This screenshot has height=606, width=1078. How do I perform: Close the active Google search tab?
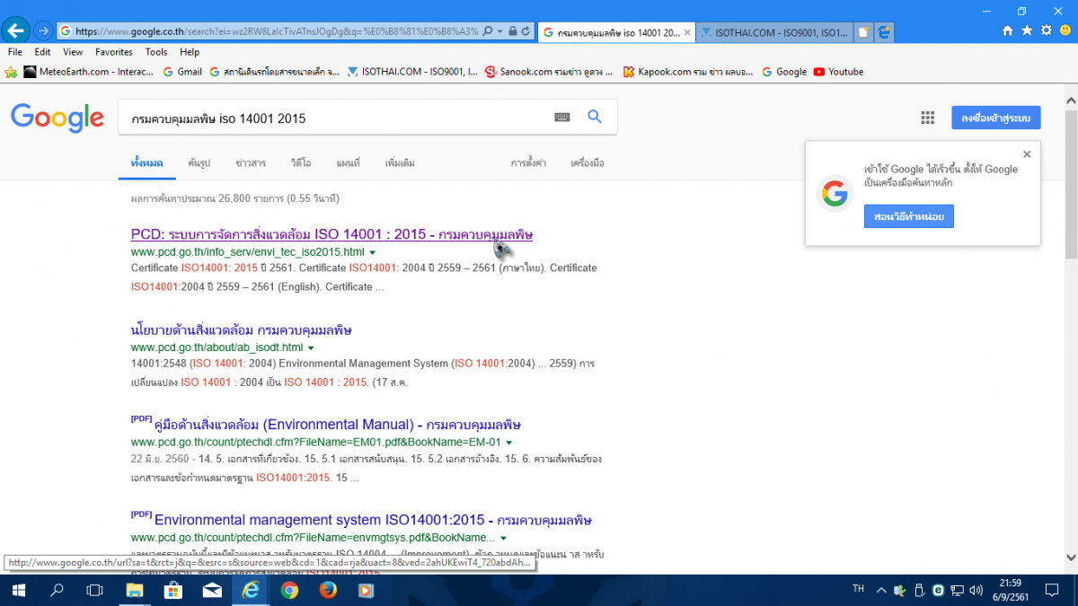pos(687,31)
